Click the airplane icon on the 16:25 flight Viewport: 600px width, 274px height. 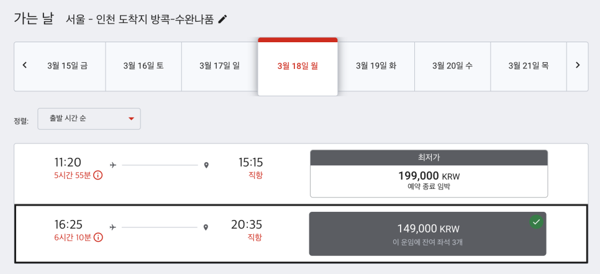point(113,227)
